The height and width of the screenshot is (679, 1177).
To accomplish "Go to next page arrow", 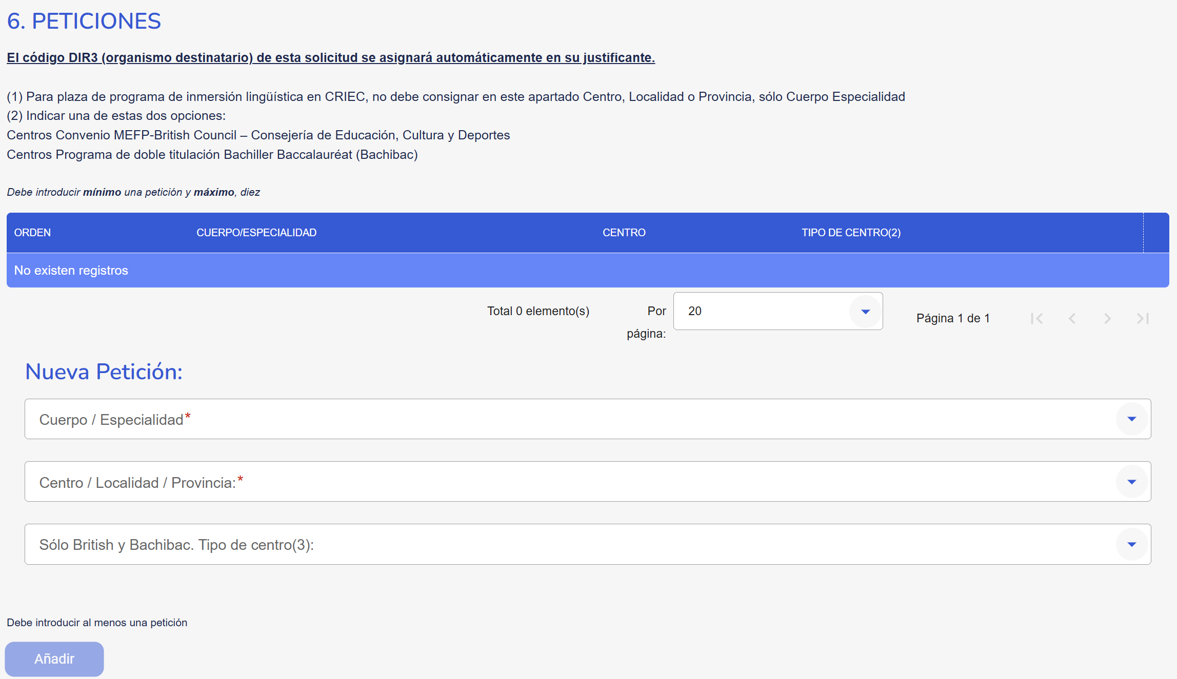I will 1107,319.
